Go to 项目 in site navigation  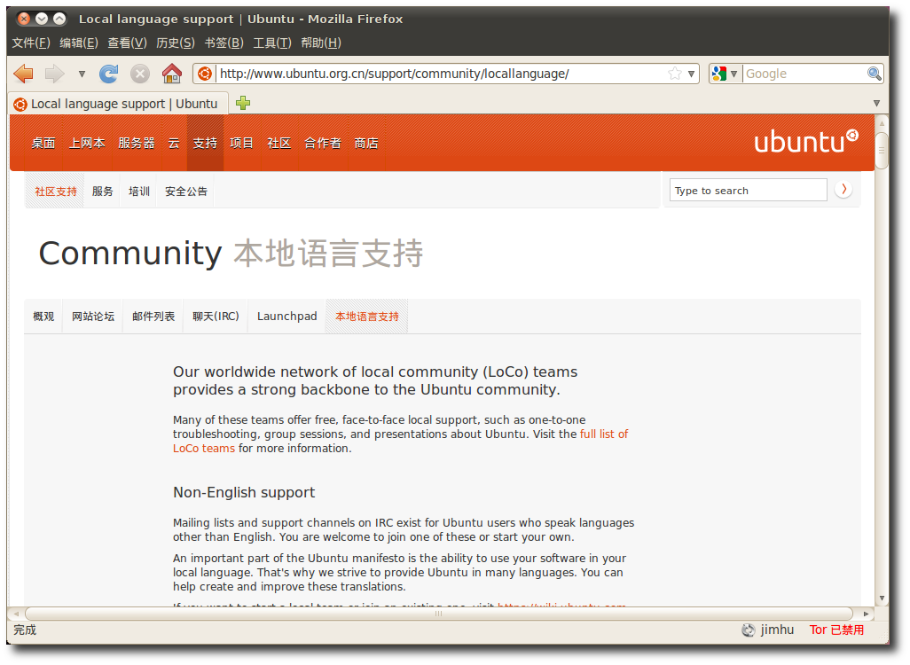(241, 144)
